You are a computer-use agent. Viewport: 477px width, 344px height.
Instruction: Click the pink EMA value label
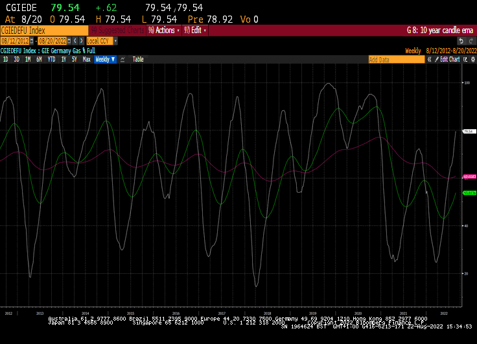(x=469, y=176)
